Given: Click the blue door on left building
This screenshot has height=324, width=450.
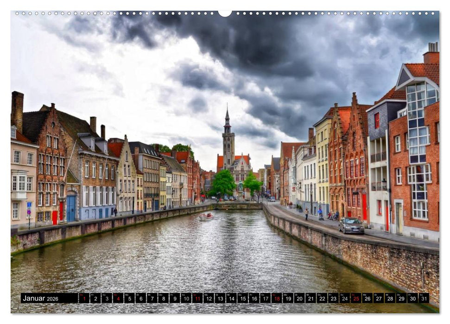Looking at the screenshot, I should tap(71, 208).
